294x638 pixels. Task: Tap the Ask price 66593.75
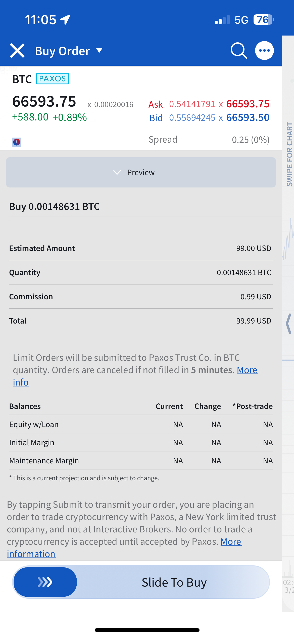pyautogui.click(x=248, y=104)
